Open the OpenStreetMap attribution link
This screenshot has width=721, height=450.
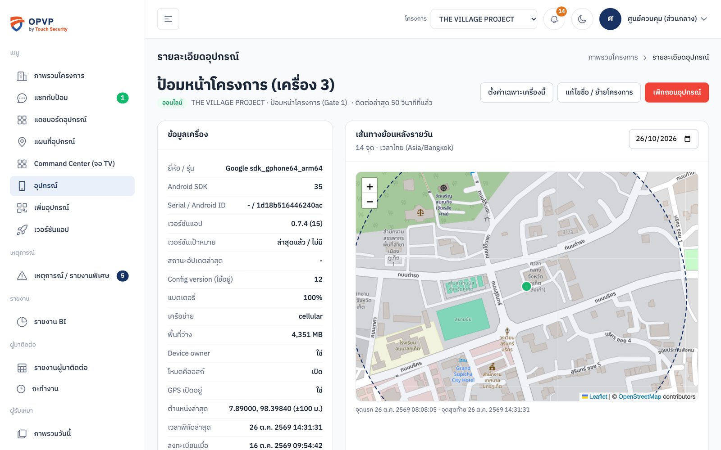[639, 396]
